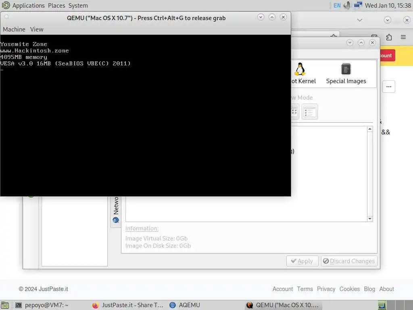This screenshot has width=413, height=310.
Task: Minimize the Firefox window
Action: tap(387, 20)
